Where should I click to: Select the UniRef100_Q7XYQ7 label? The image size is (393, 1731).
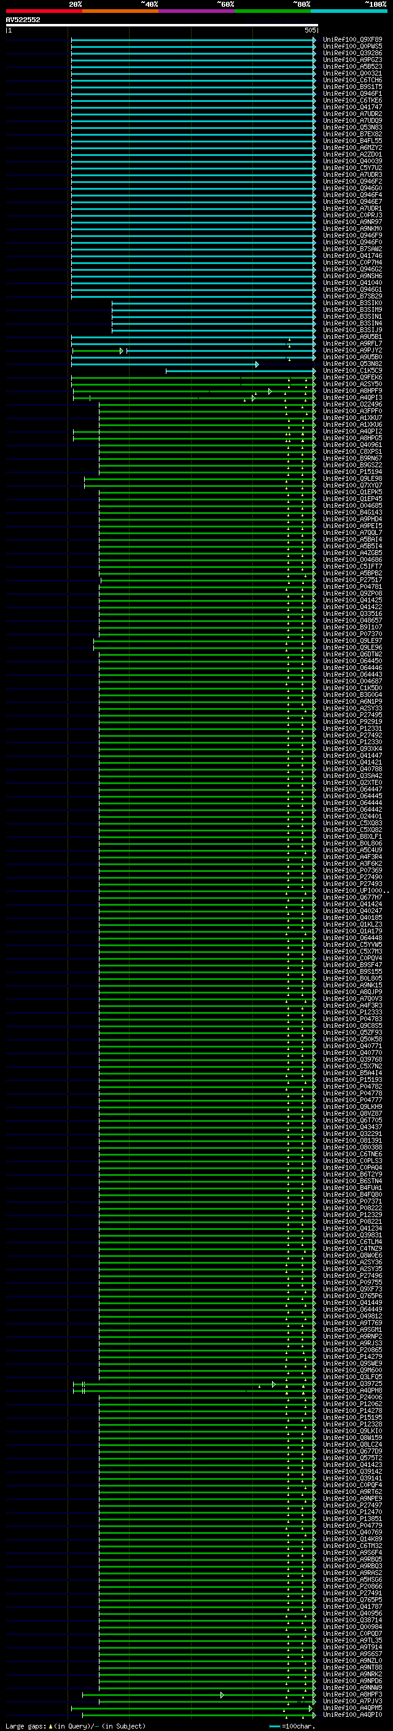pos(352,485)
